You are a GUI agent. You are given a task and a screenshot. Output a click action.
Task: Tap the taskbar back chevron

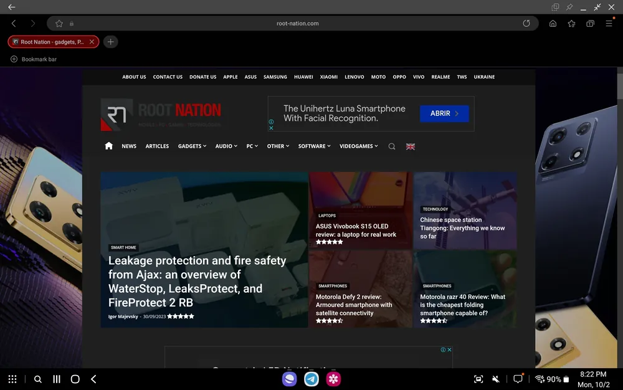pos(94,379)
